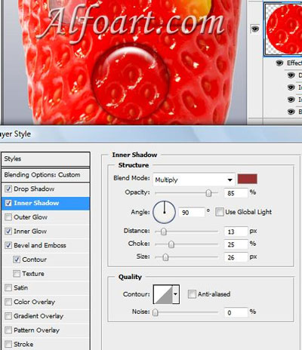Toggle the Inner Glow checkbox
The height and width of the screenshot is (350, 302).
[x=8, y=231]
